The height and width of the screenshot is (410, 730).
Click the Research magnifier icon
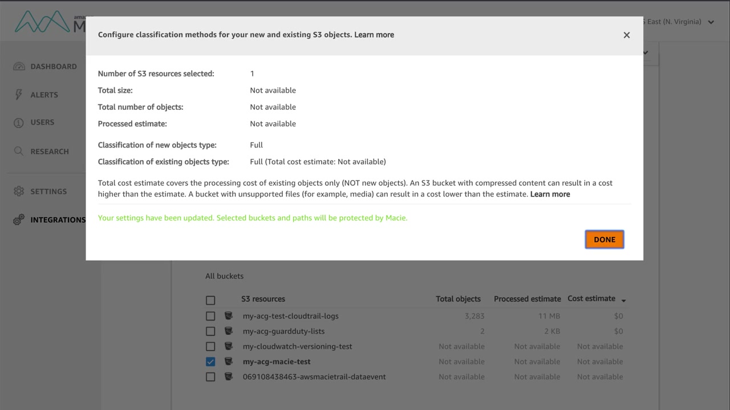coord(19,151)
